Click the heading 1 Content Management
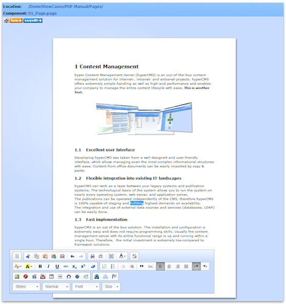The width and height of the screenshot is (286, 304). click(x=107, y=67)
